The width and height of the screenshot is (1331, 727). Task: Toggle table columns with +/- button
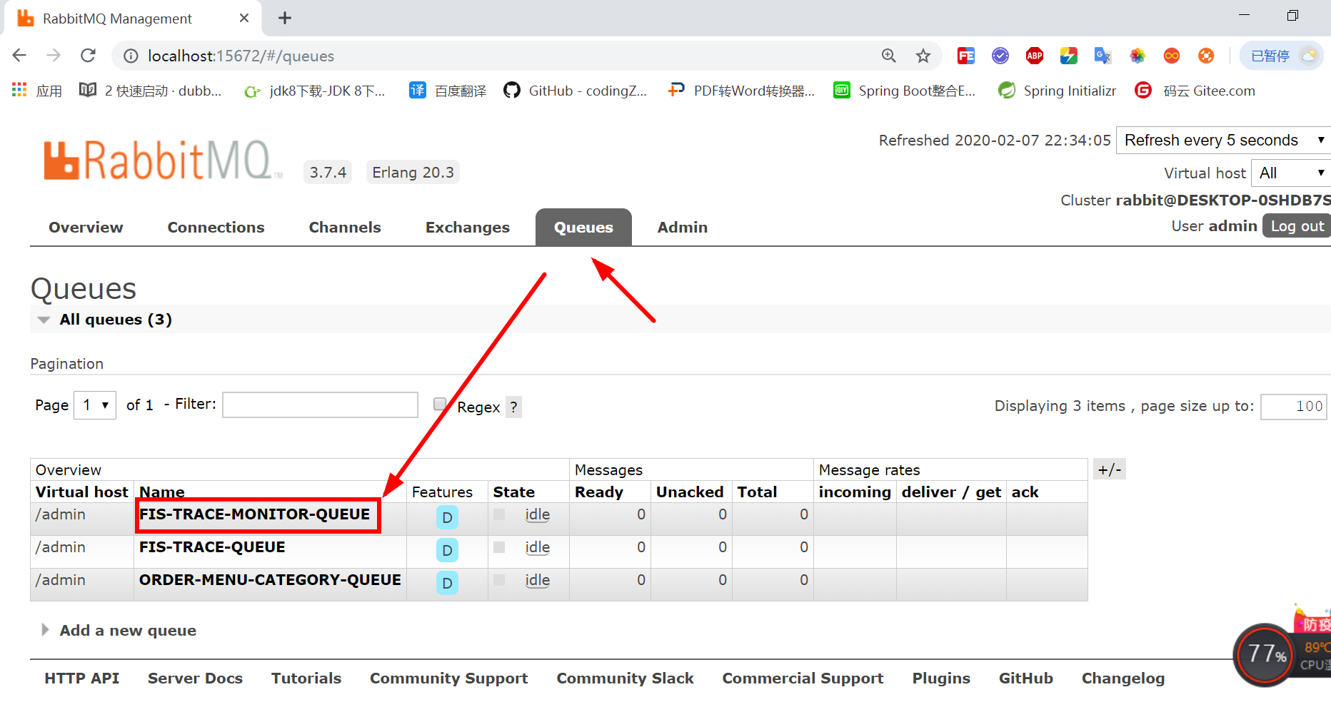tap(1110, 469)
